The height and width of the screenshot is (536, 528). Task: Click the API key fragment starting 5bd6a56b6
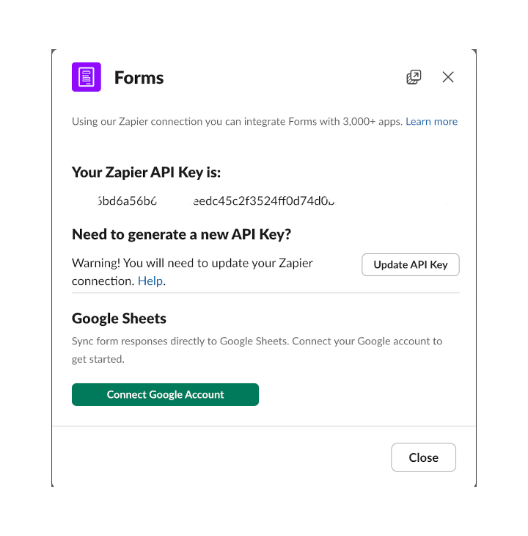(x=126, y=200)
